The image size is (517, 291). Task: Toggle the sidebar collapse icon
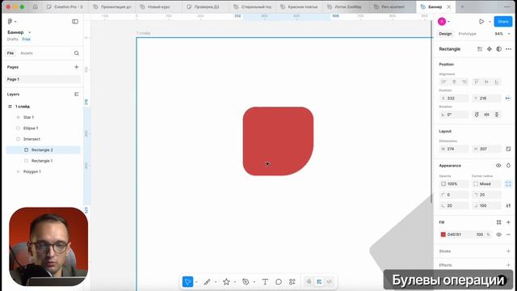click(75, 22)
